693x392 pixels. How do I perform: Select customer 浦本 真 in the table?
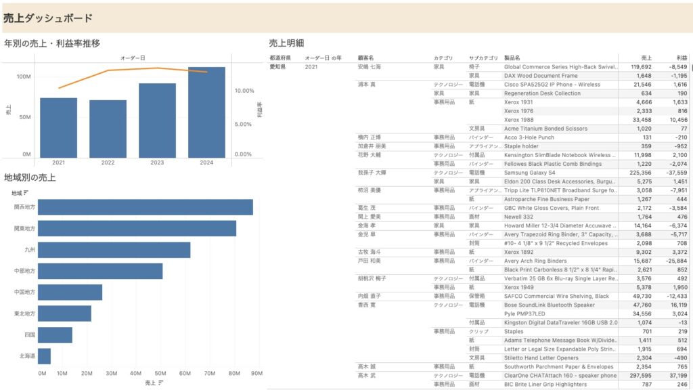pos(367,85)
